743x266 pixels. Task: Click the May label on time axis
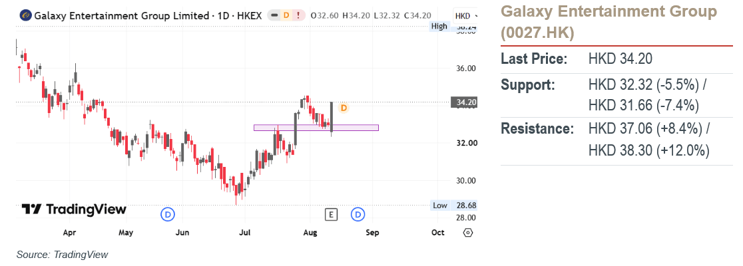click(x=126, y=233)
